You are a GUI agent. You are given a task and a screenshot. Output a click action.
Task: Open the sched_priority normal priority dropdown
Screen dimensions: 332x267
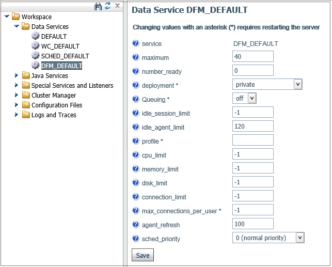coord(268,238)
